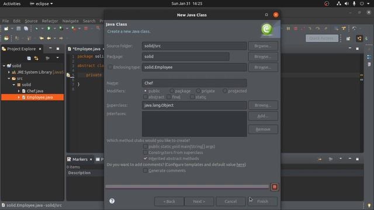The width and height of the screenshot is (374, 210).
Task: Enable the Generate comments checkbox
Action: [146, 170]
